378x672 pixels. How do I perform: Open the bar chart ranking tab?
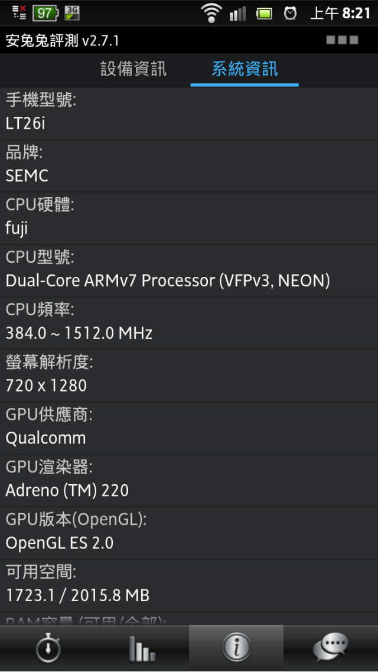(141, 648)
